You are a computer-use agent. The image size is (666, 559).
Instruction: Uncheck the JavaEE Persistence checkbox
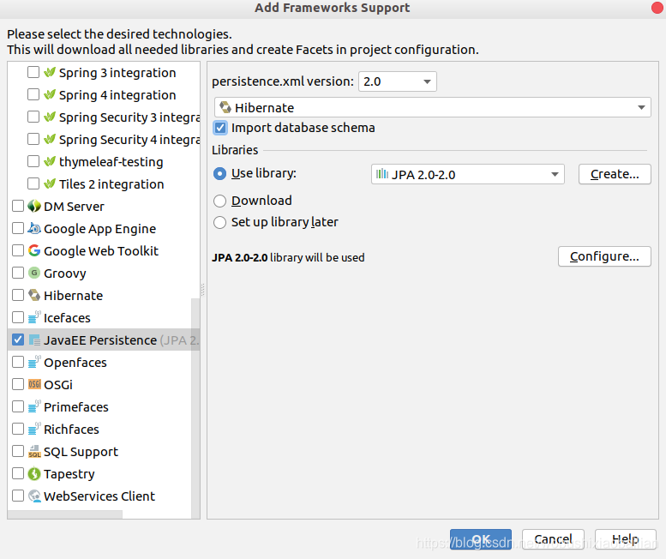(x=18, y=340)
